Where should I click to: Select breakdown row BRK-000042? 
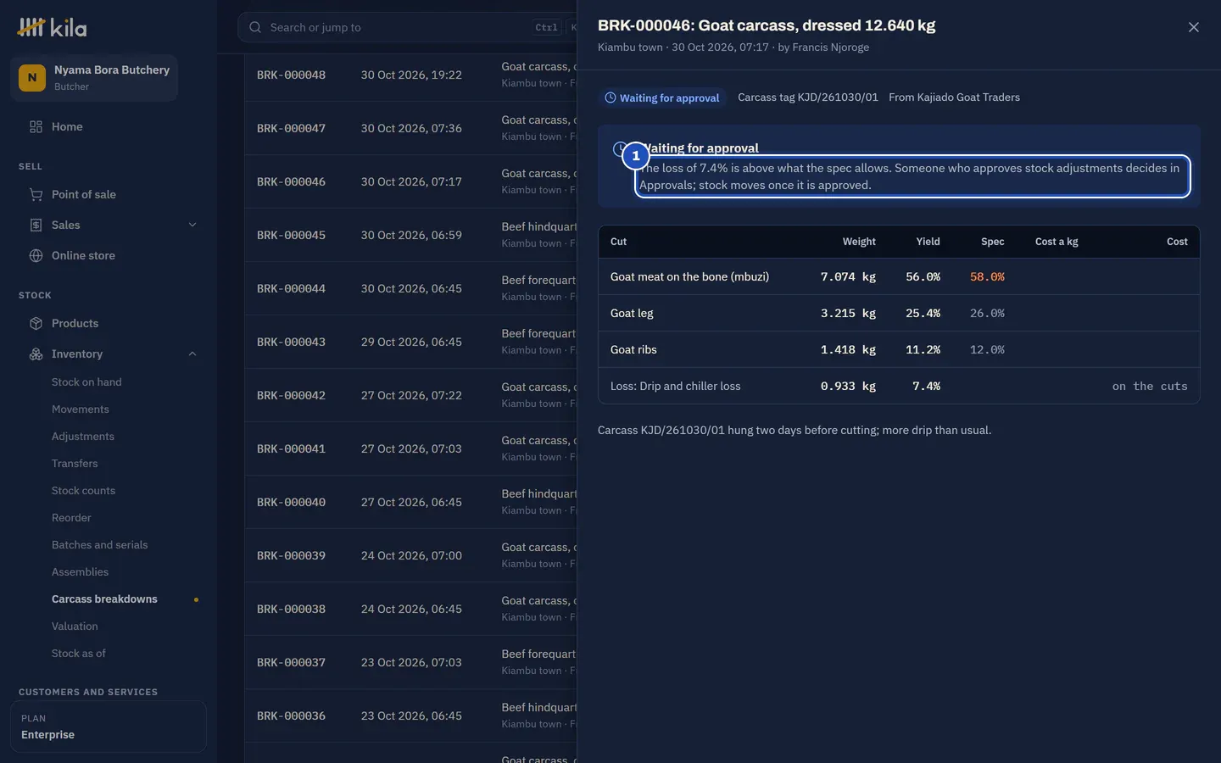(x=411, y=395)
